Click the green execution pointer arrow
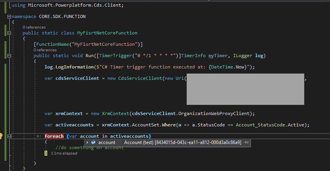This screenshot has height=171, width=330. 39,136
